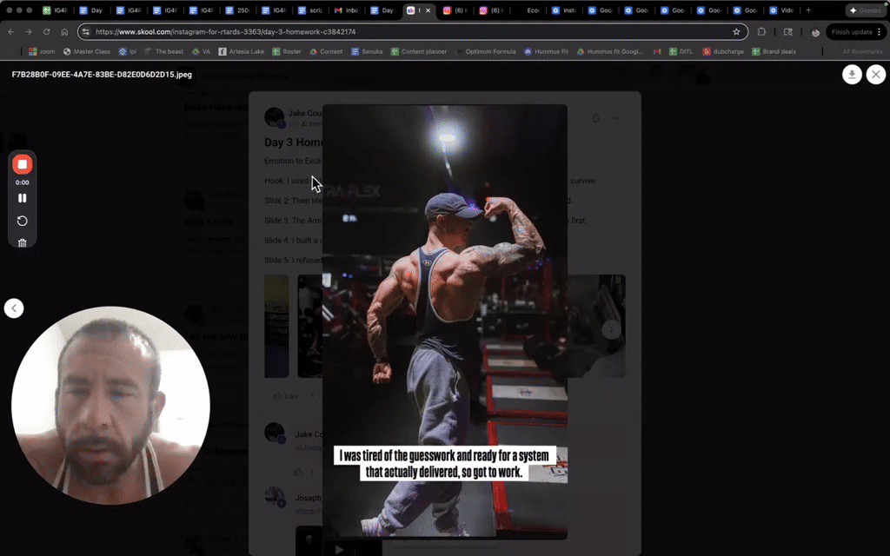Click the jpeg file name text
890x556 pixels.
click(x=102, y=75)
